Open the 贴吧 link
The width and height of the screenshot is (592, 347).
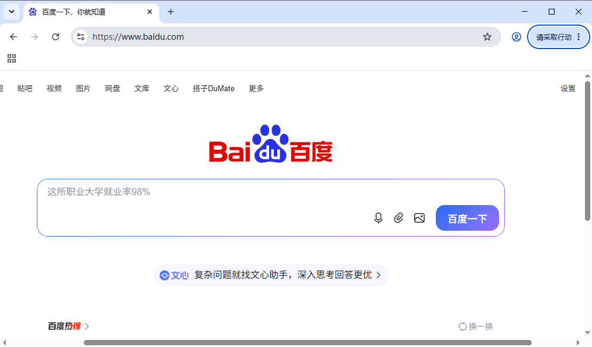click(25, 88)
